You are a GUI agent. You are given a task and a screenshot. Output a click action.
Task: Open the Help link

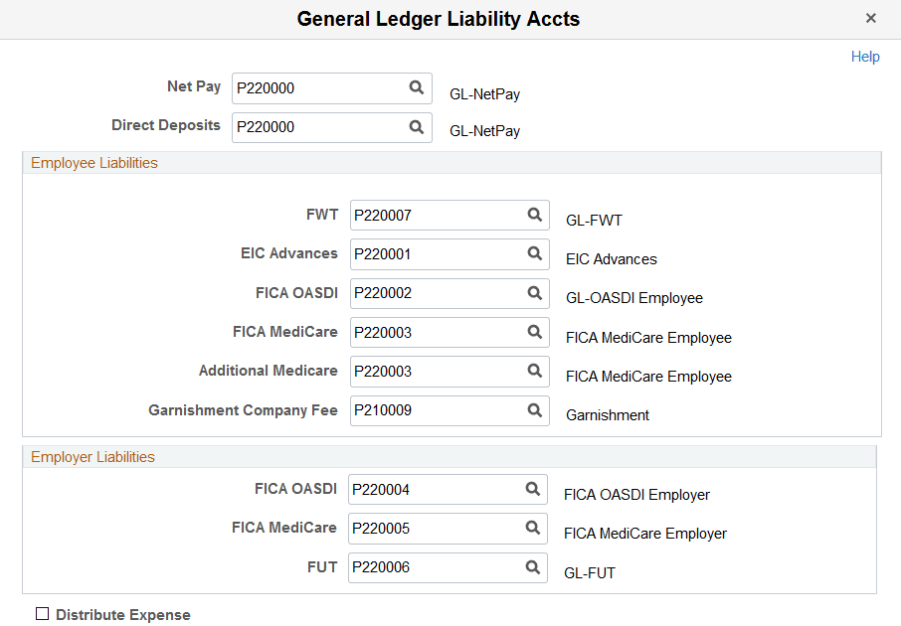click(x=865, y=57)
